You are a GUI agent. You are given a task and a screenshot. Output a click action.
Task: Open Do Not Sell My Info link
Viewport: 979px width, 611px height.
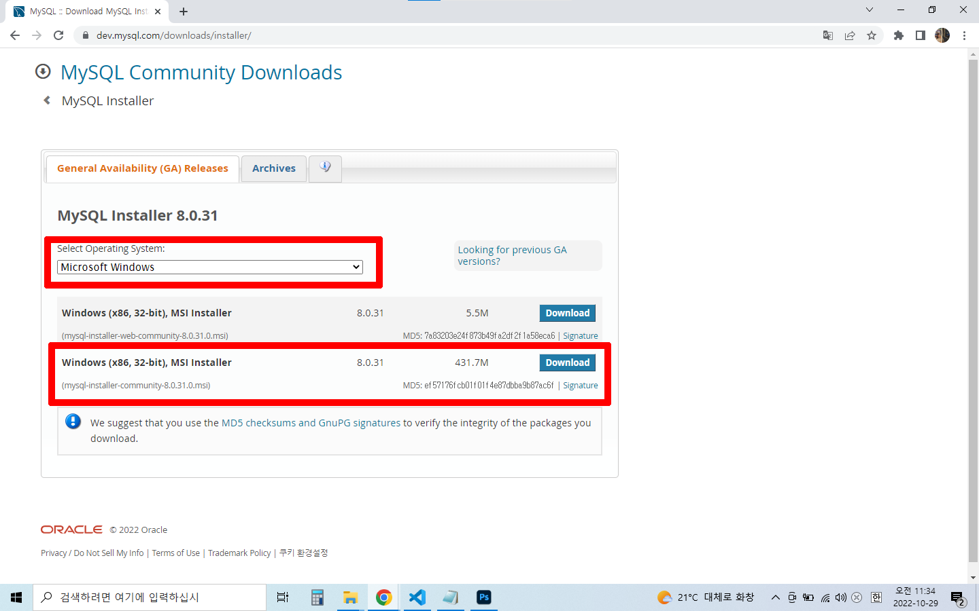coord(109,553)
